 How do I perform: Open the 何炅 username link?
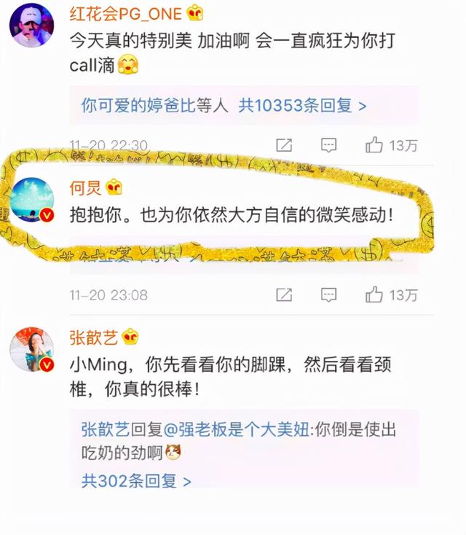(85, 187)
